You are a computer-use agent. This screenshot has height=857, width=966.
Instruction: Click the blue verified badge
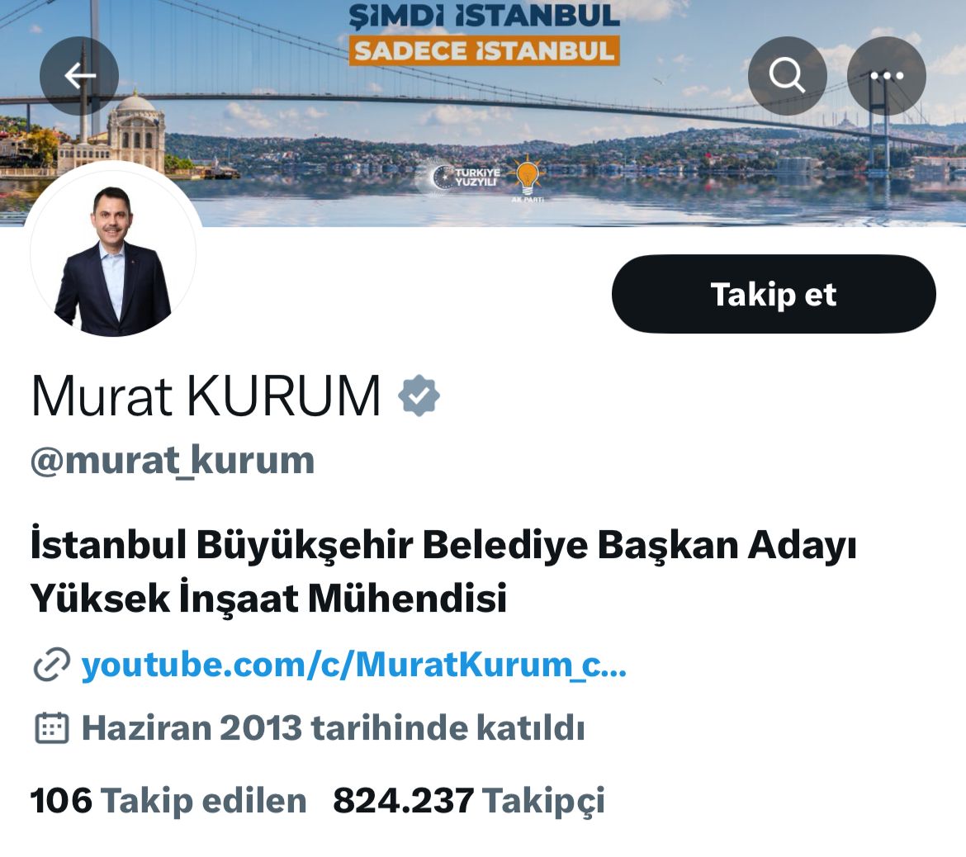419,395
